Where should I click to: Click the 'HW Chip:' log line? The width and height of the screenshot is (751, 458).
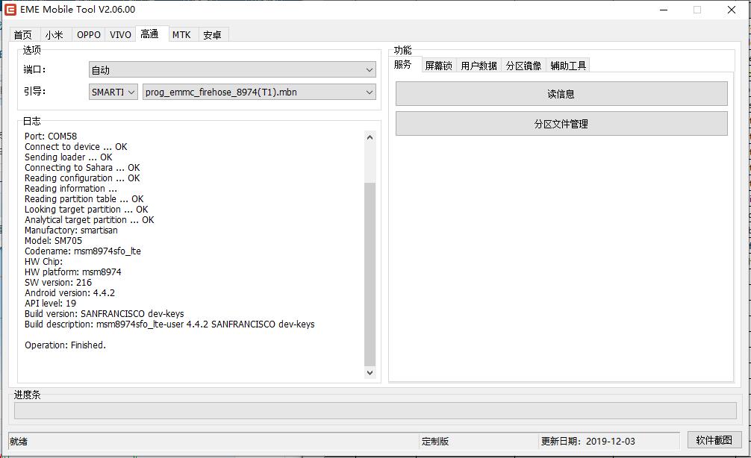pos(43,262)
